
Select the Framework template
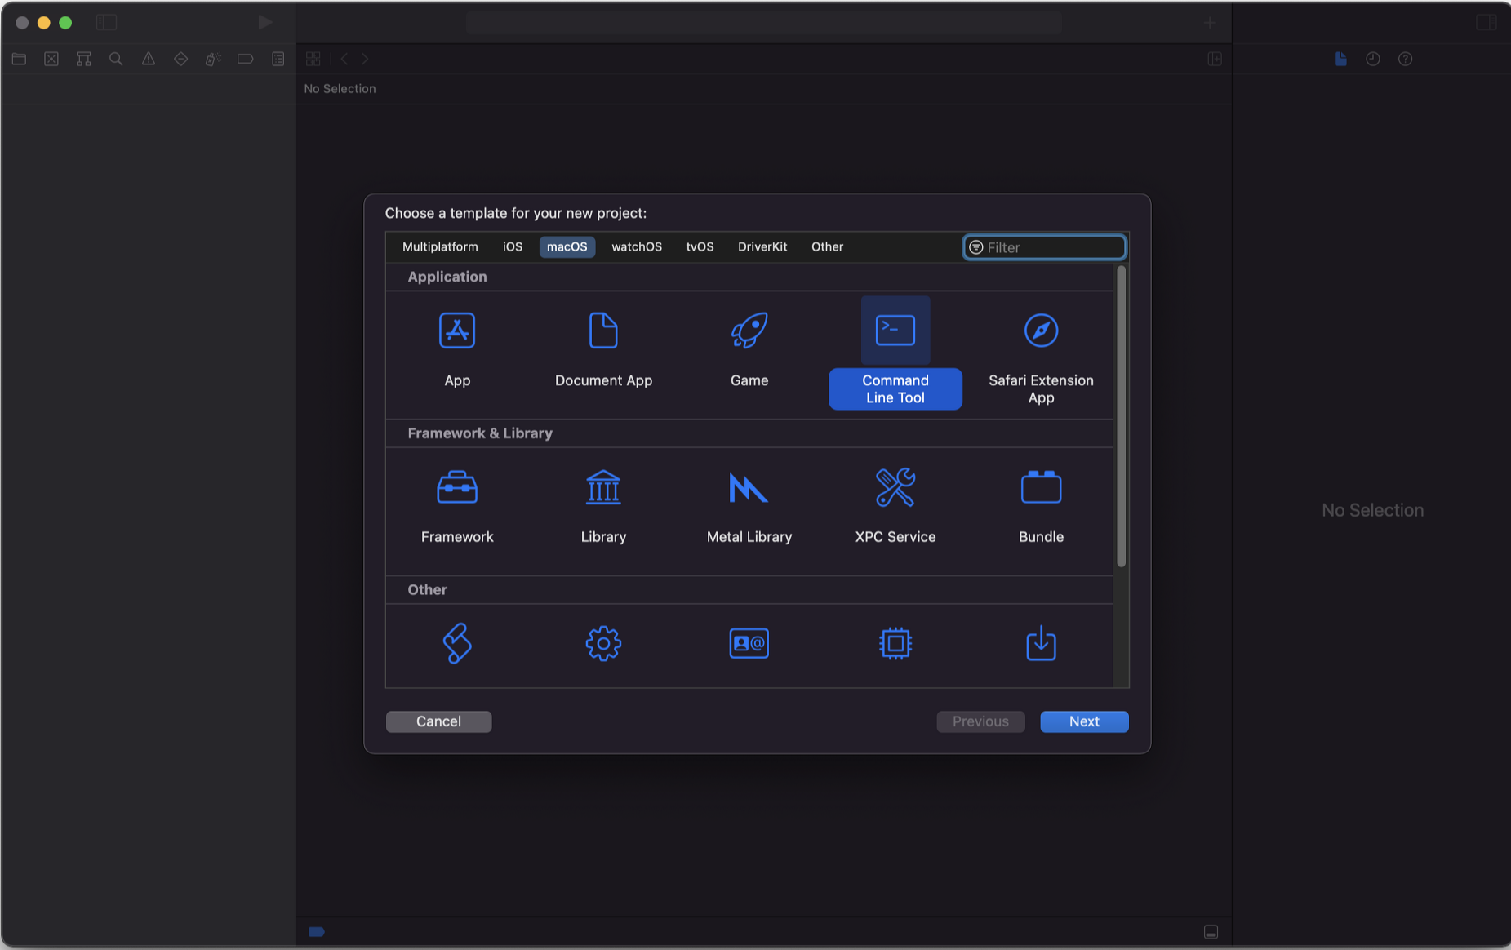(457, 507)
